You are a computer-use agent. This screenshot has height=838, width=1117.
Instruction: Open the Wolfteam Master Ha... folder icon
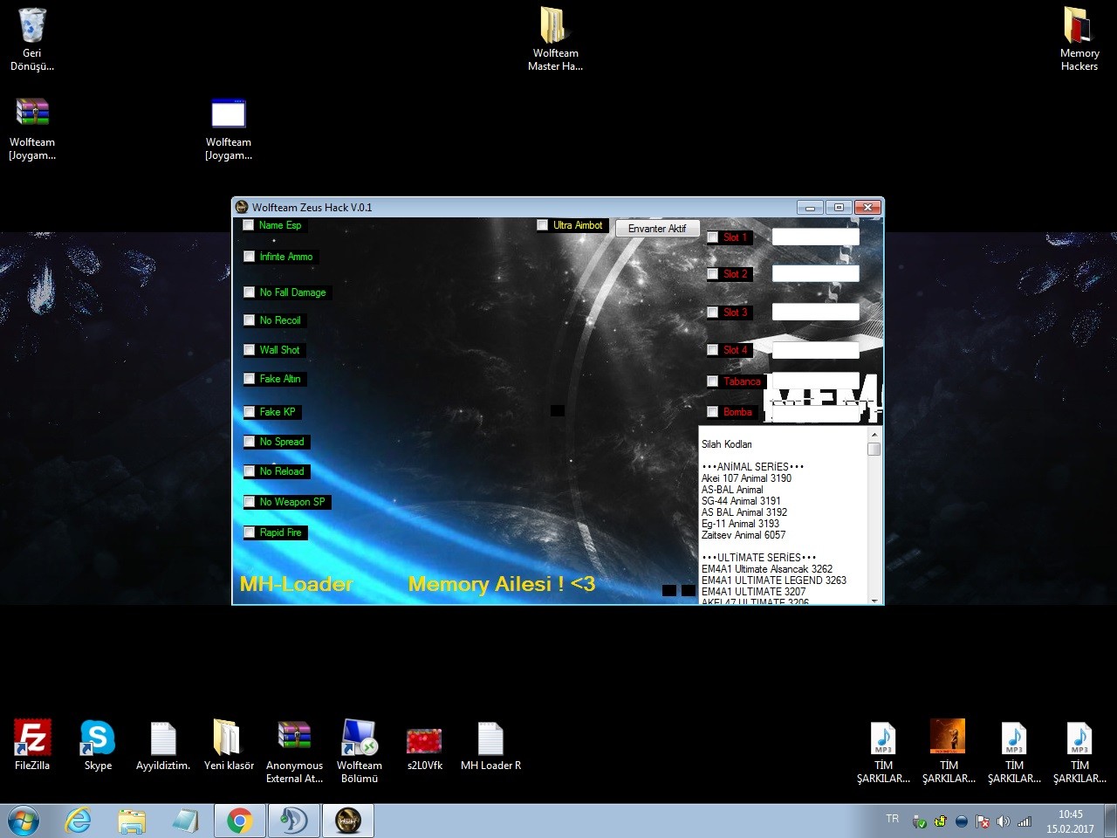[x=555, y=40]
